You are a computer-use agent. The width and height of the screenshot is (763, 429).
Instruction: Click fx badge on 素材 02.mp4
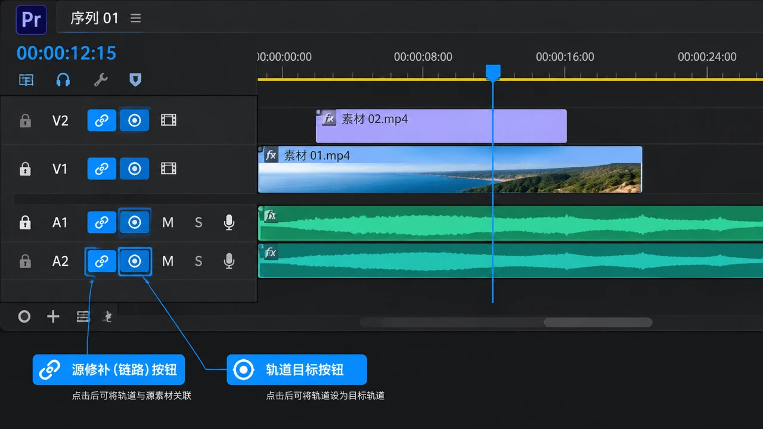click(x=329, y=118)
